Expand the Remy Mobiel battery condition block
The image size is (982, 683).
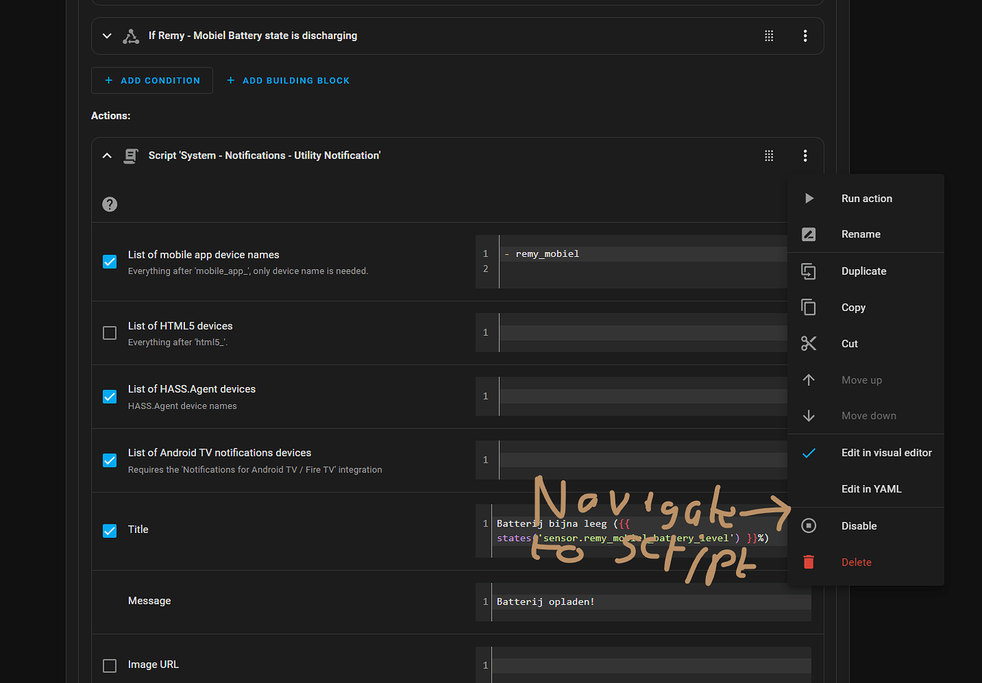pyautogui.click(x=107, y=36)
